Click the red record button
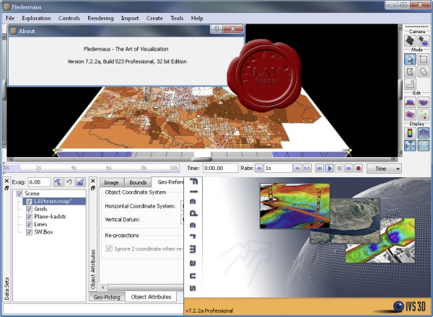 tap(359, 168)
